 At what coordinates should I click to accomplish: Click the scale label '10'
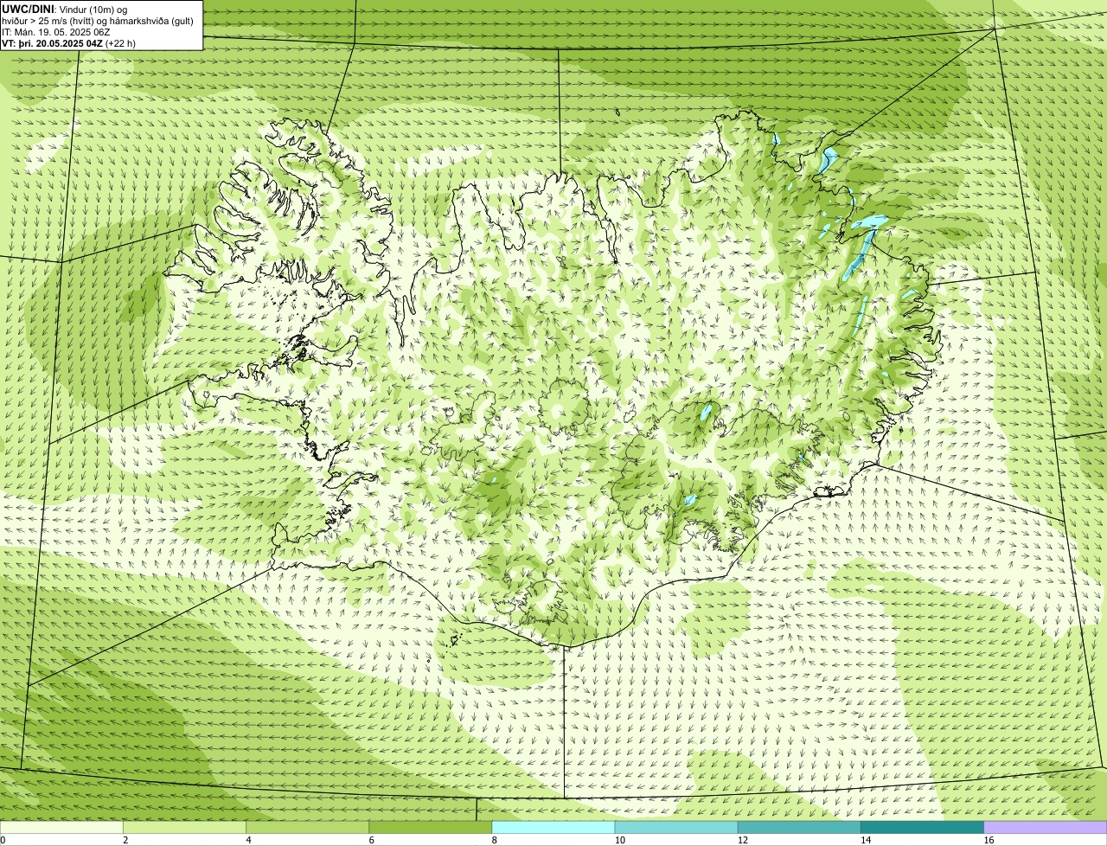pos(619,840)
